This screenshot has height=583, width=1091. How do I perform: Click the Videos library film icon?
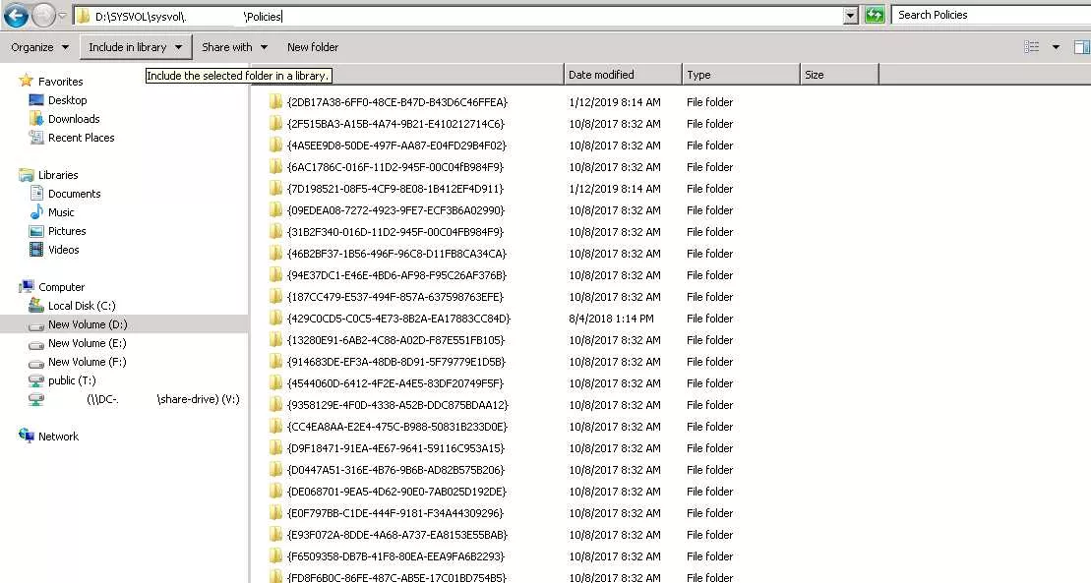(x=36, y=249)
